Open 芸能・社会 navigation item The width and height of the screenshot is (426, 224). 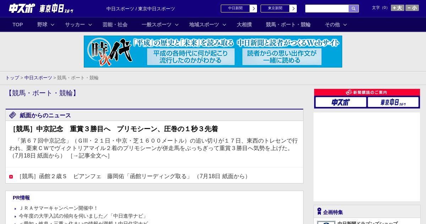click(x=115, y=25)
